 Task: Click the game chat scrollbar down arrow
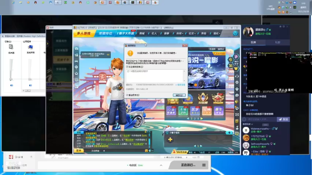[149, 147]
